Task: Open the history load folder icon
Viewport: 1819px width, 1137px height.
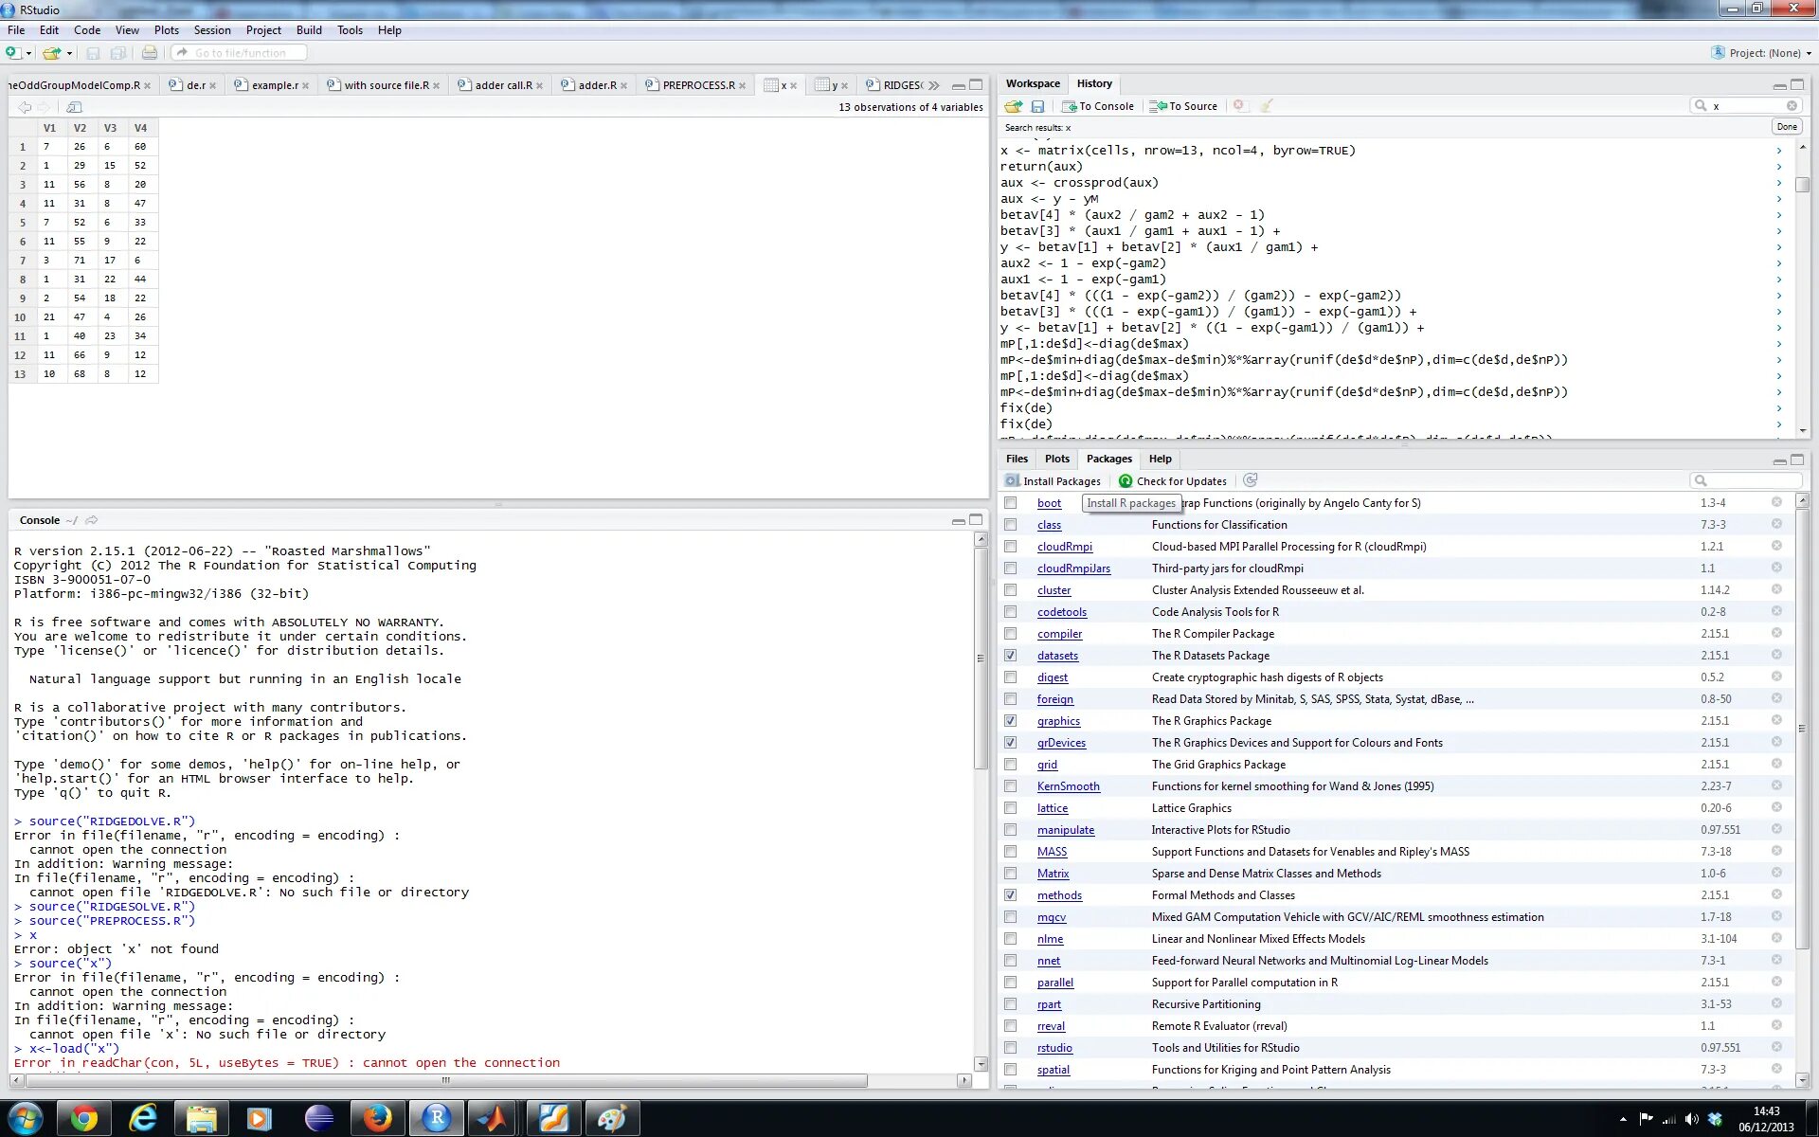Action: [1013, 106]
